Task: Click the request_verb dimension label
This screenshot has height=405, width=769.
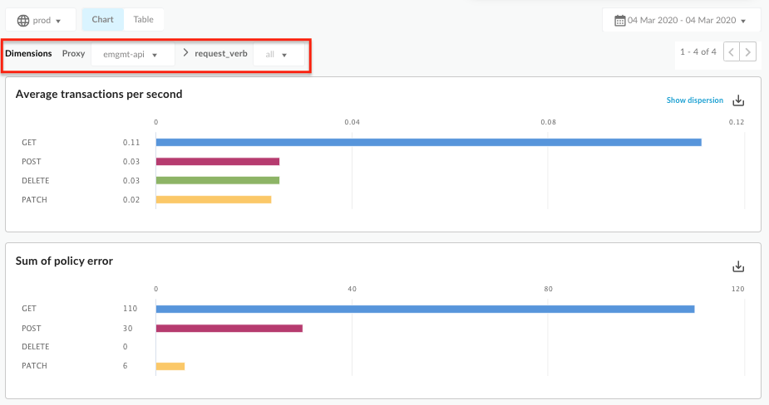Action: (x=220, y=53)
